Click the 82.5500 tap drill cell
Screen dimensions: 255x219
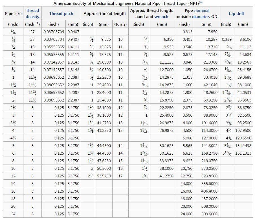[x=243, y=115]
